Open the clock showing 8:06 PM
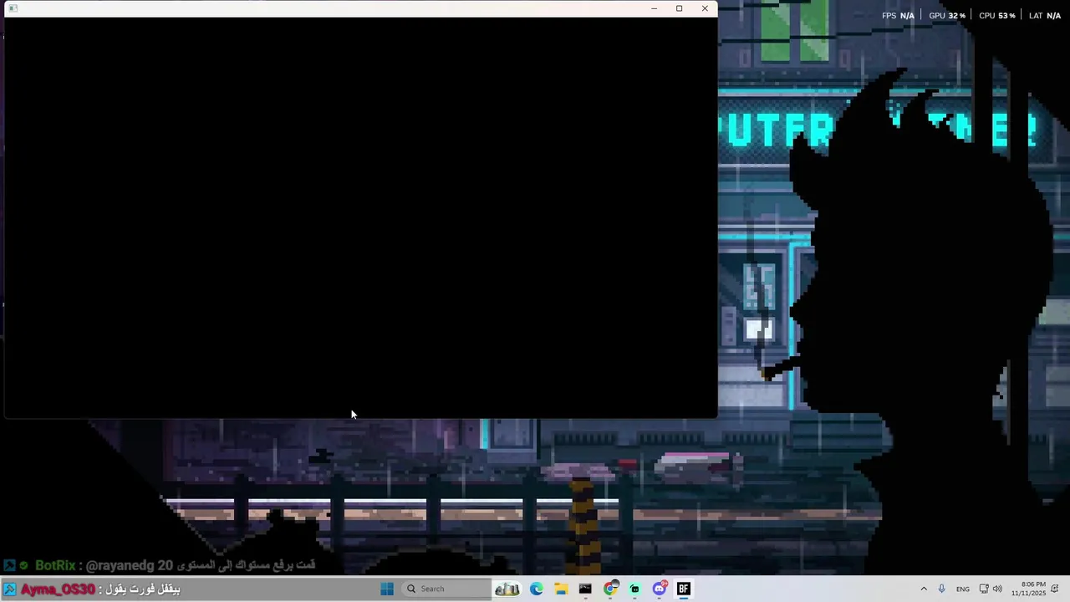This screenshot has width=1070, height=602. click(1028, 589)
